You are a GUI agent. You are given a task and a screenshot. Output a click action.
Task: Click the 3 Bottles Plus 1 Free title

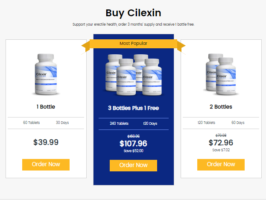point(133,108)
